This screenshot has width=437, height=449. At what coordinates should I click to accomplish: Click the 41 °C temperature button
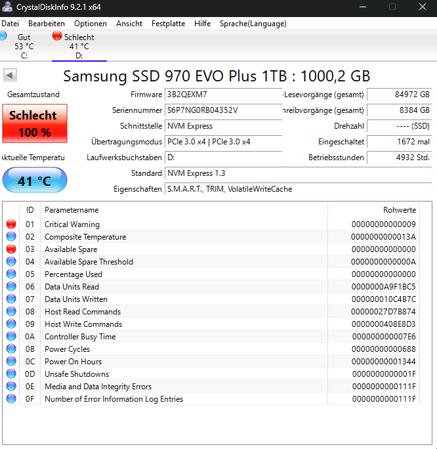pos(35,180)
